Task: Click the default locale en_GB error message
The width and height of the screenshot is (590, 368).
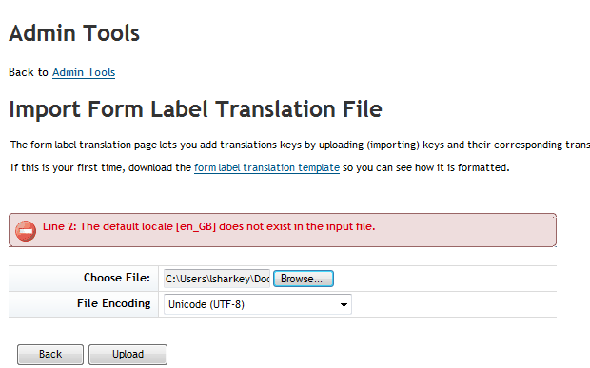Action: click(208, 226)
